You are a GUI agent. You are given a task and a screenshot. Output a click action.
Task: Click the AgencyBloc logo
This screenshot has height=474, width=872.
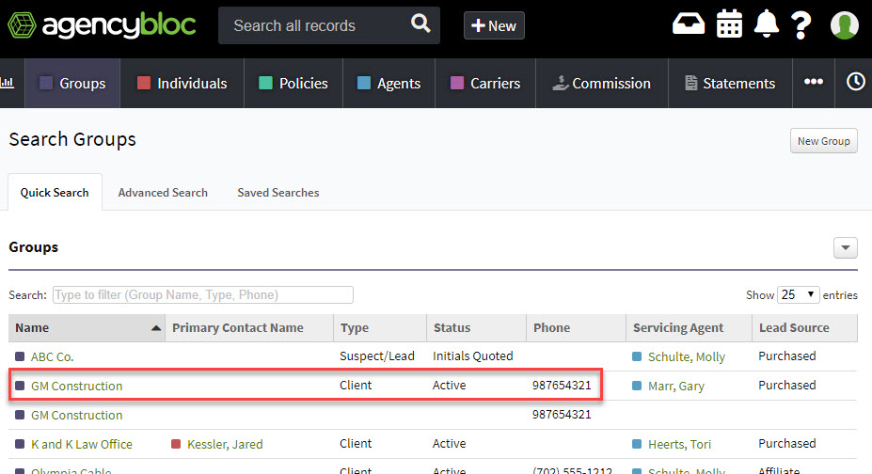102,25
